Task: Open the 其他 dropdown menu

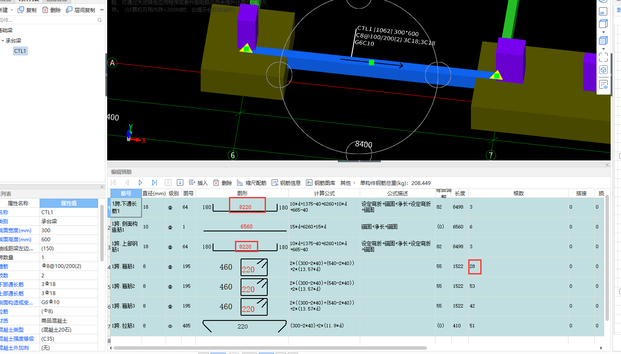Action: tap(348, 183)
